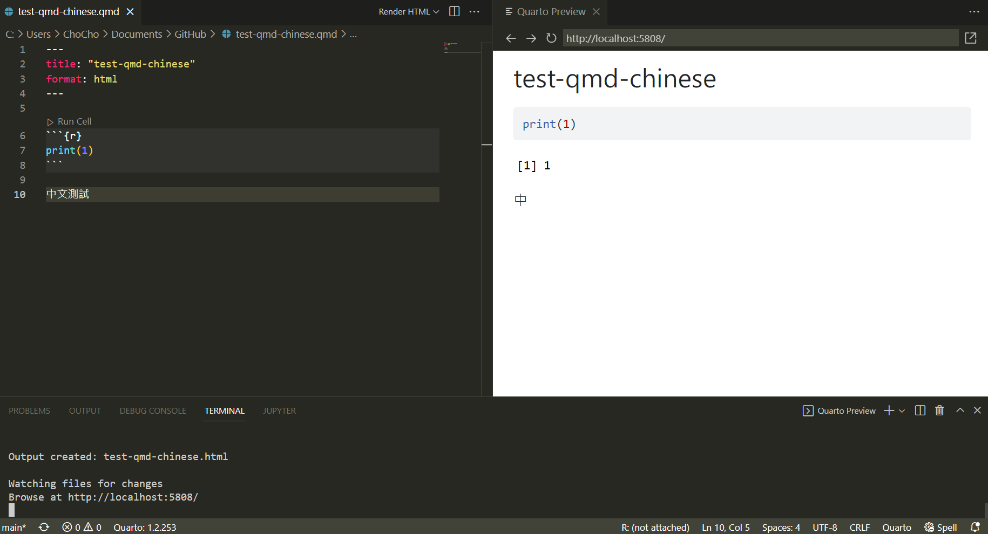Toggle the Spell checker status item
Viewport: 988px width, 534px height.
(940, 527)
